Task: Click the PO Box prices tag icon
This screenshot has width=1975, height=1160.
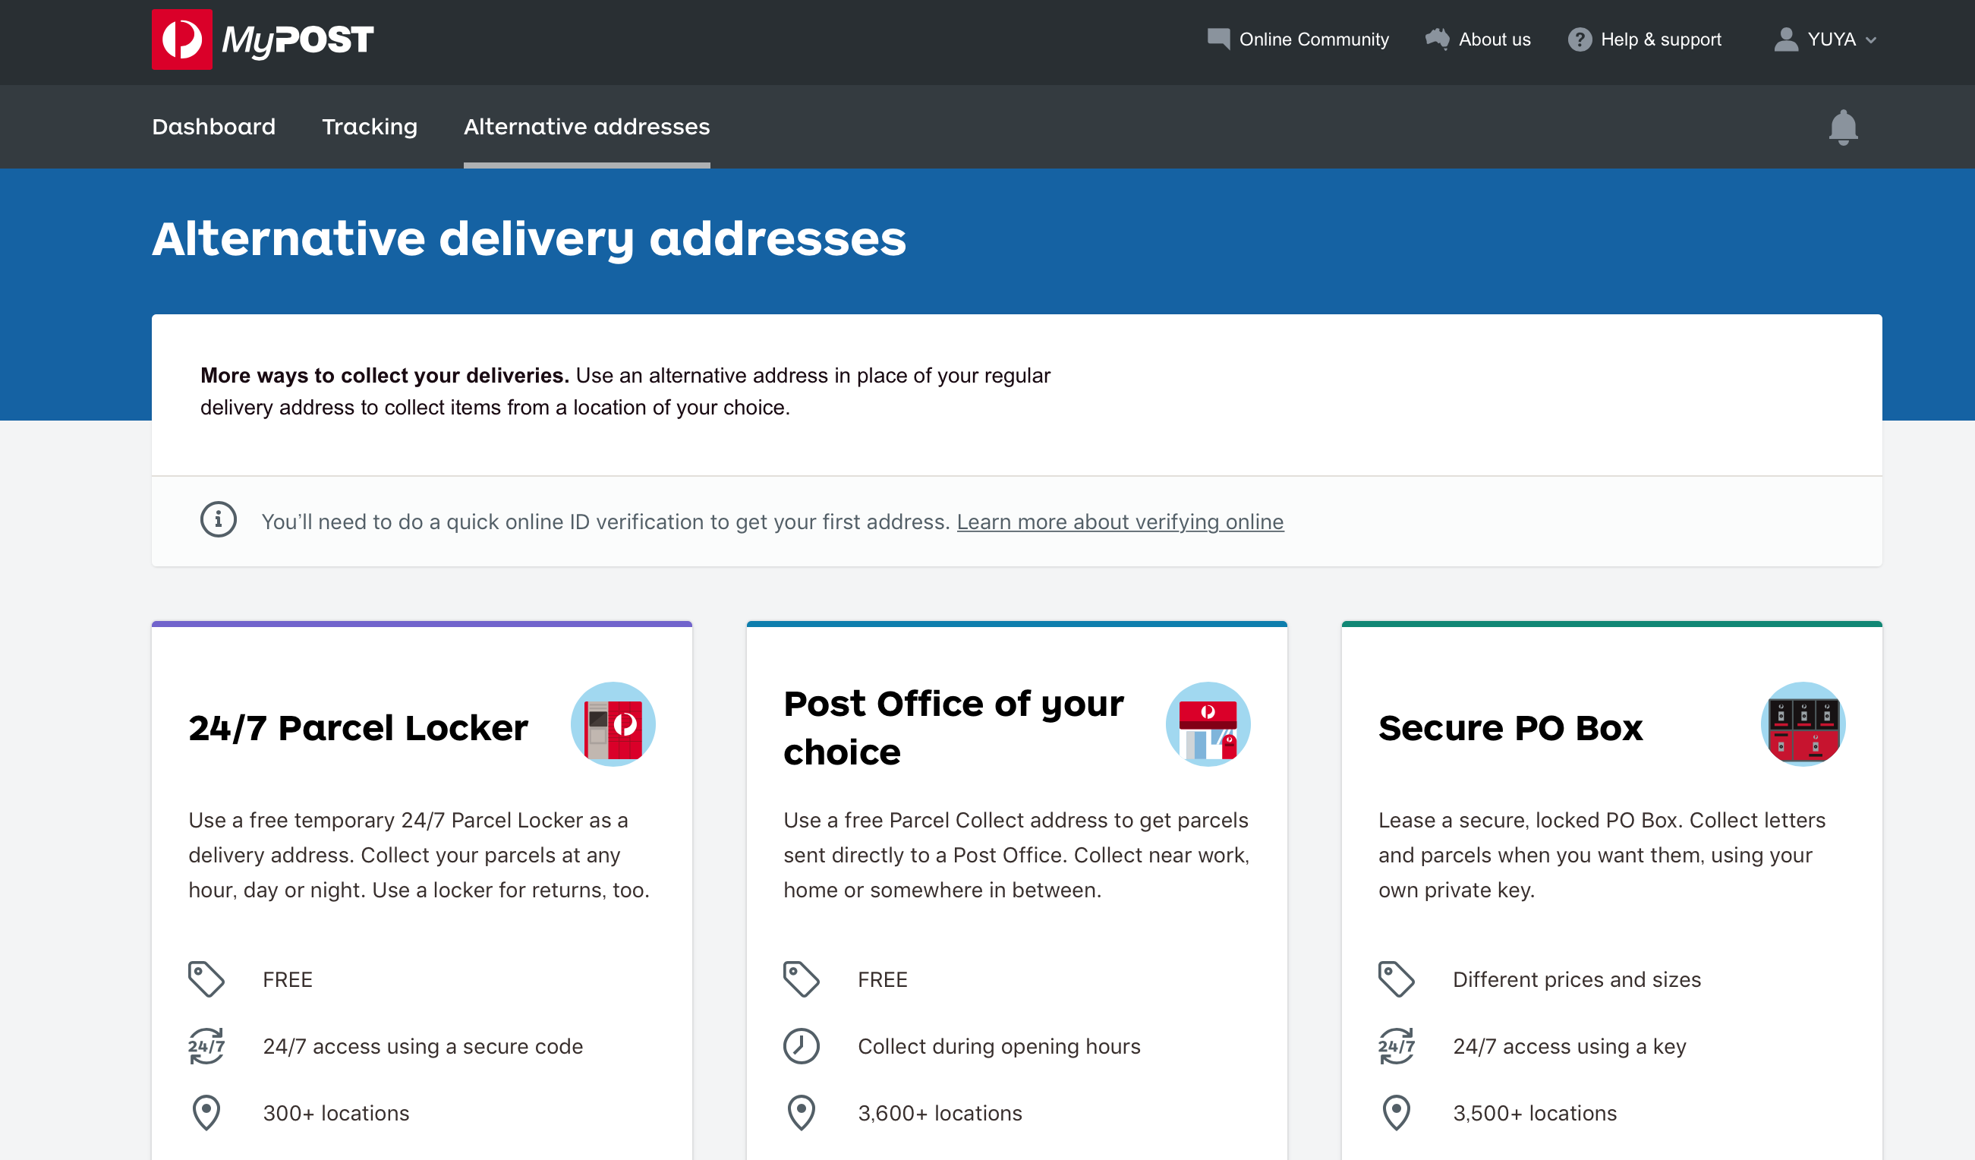Action: coord(1396,979)
